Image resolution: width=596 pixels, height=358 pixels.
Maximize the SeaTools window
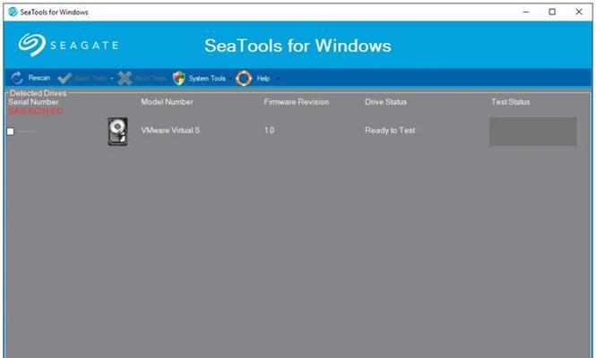552,12
